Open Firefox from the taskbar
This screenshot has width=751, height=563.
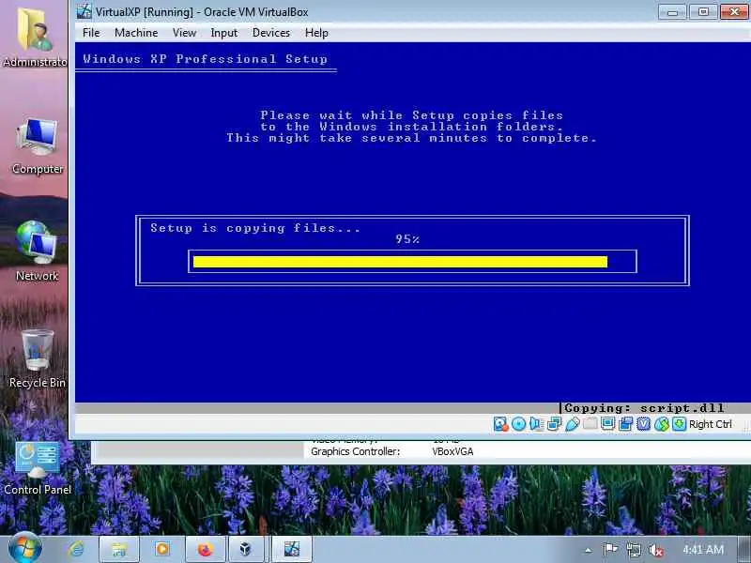(205, 549)
